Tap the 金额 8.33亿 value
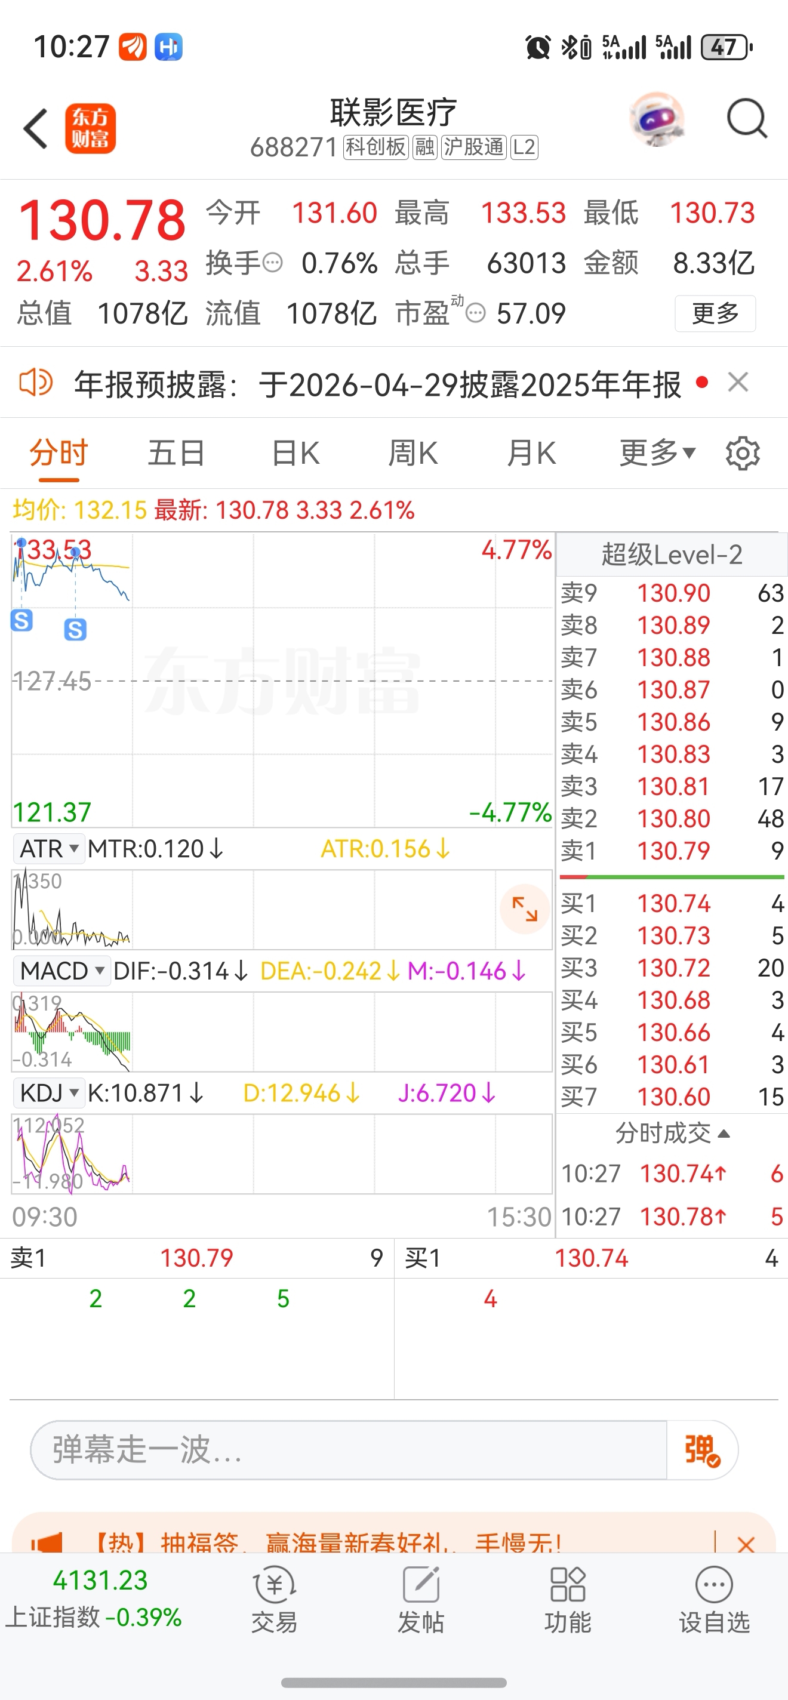Screen dimensions: 788x1700 tap(713, 263)
